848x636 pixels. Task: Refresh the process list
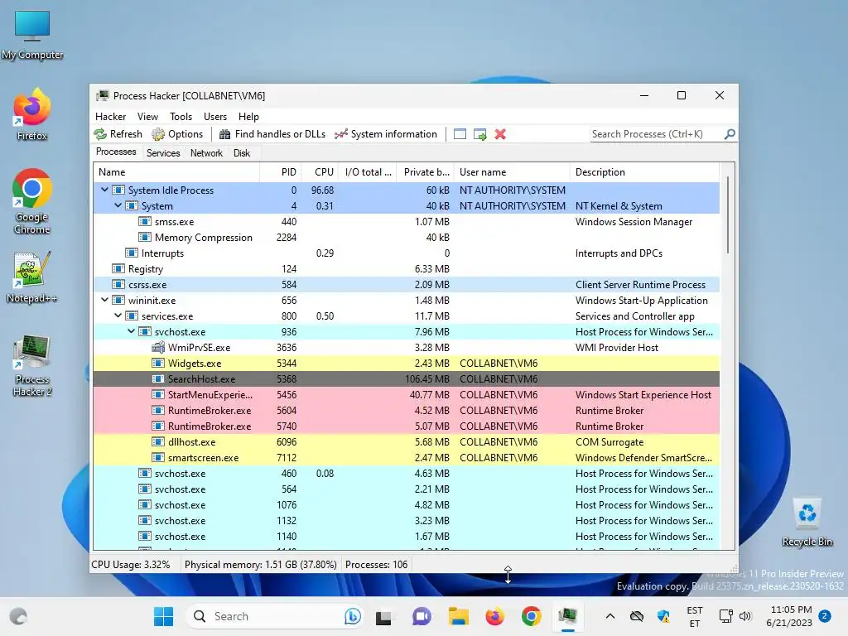(118, 134)
